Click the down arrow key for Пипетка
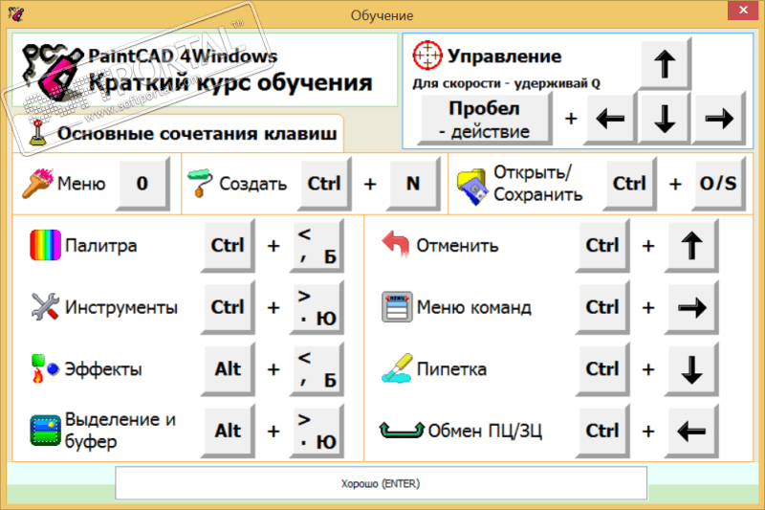This screenshot has width=765, height=510. click(691, 369)
